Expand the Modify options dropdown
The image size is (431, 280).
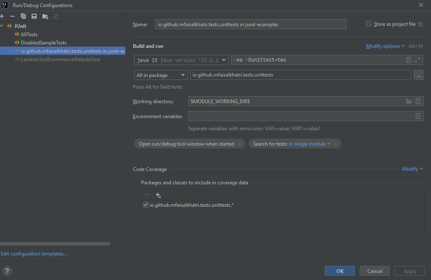click(x=385, y=46)
